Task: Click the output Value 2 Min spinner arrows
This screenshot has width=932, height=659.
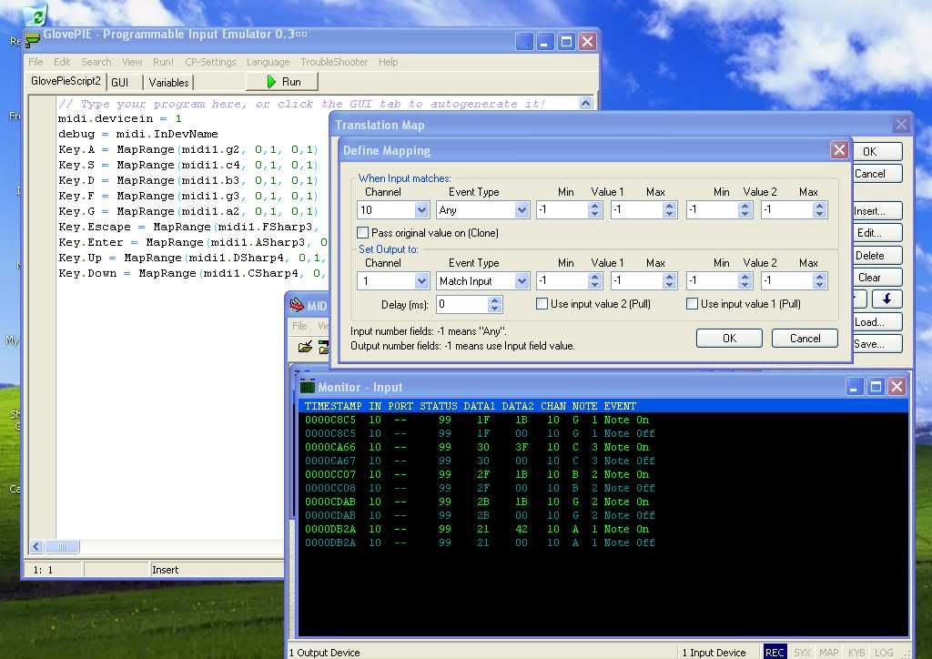Action: (745, 280)
